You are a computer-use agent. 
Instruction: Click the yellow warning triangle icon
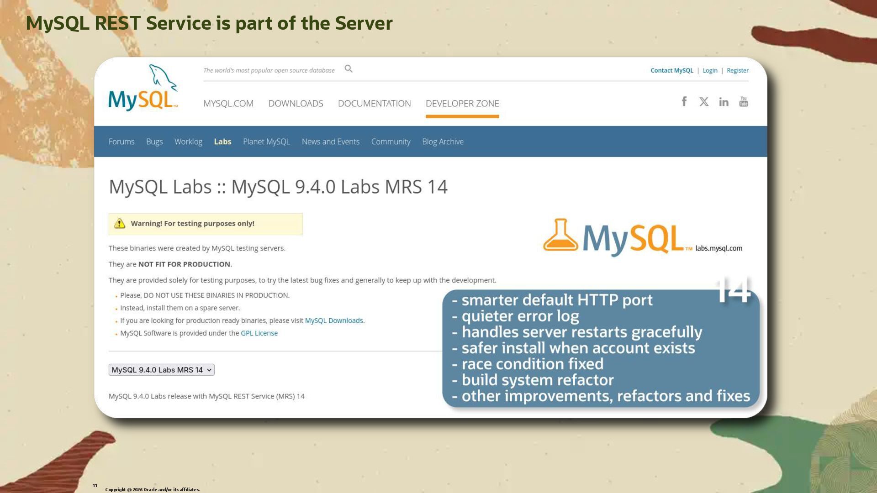(120, 224)
